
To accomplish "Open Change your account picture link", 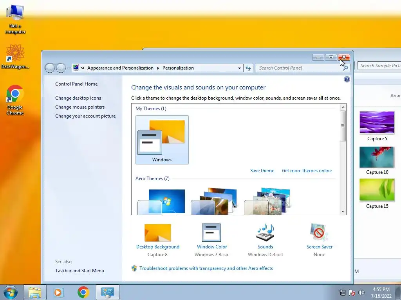I will tap(85, 116).
